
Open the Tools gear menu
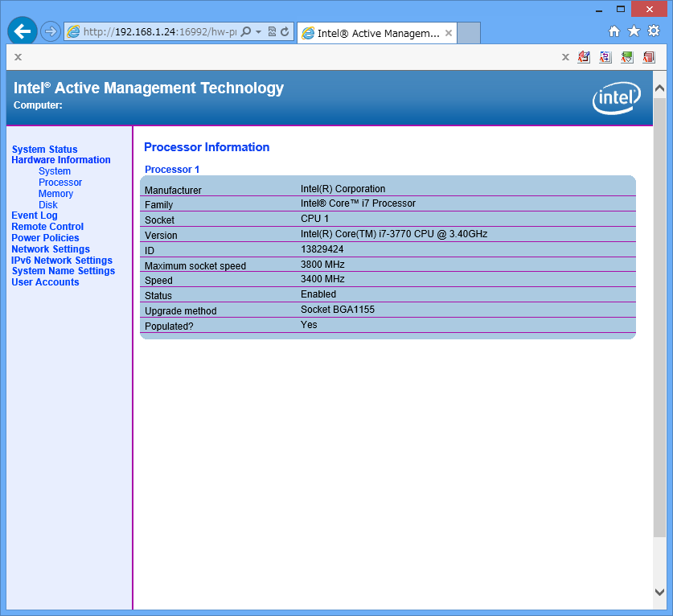(654, 31)
